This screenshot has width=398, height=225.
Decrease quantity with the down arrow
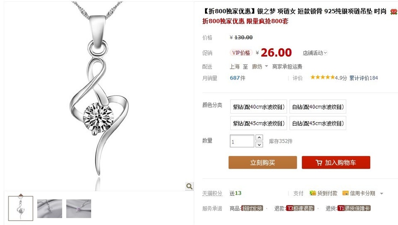(x=259, y=144)
